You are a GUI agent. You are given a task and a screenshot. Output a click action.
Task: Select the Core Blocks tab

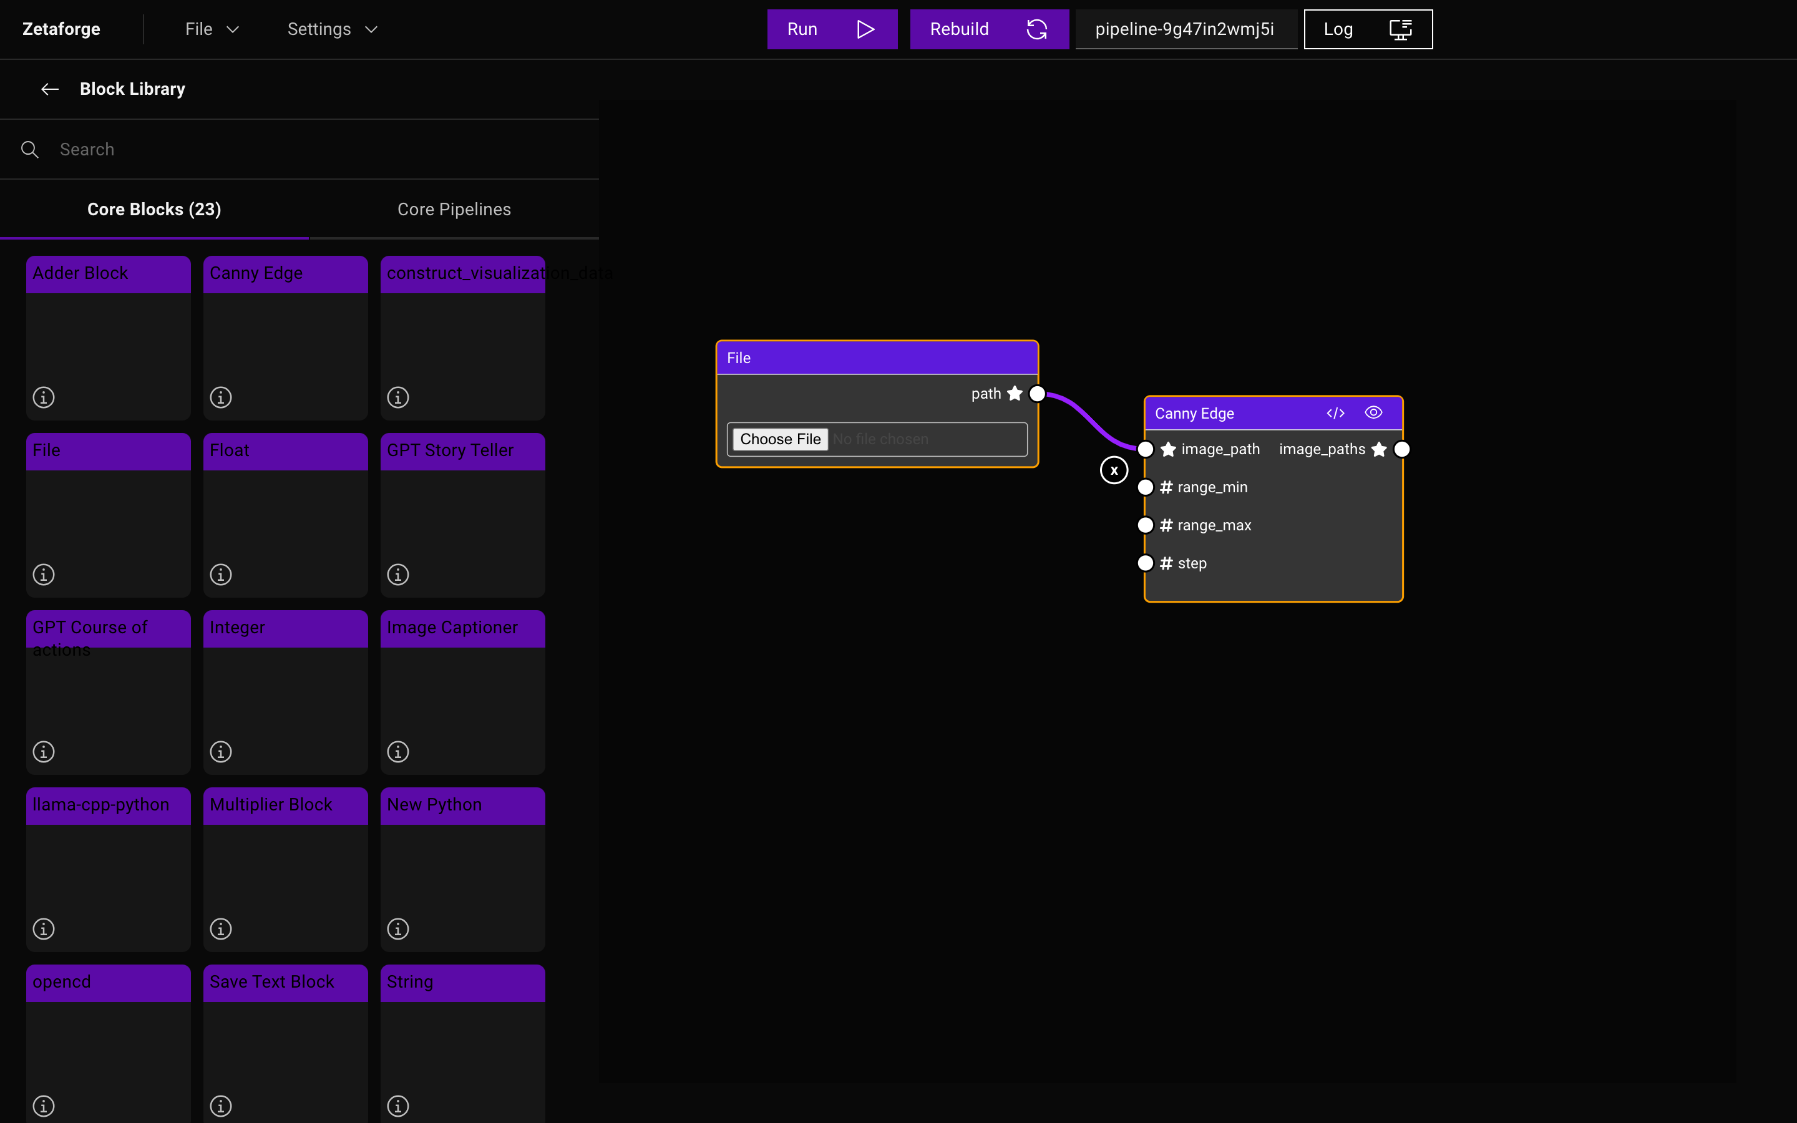[154, 210]
